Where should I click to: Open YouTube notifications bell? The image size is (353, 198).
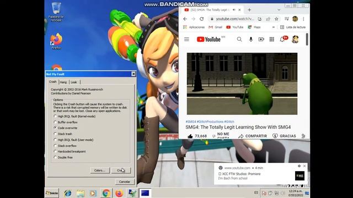(282, 40)
